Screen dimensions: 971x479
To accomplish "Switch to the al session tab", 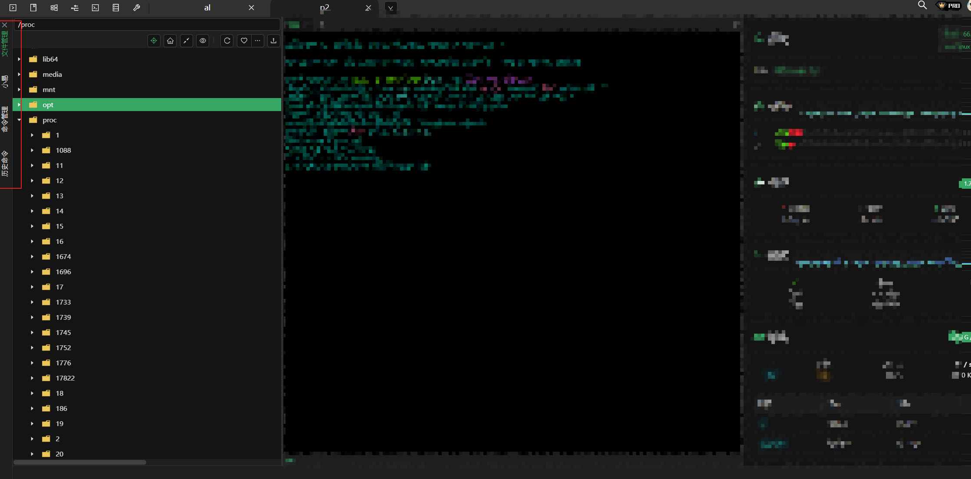I will pos(207,8).
